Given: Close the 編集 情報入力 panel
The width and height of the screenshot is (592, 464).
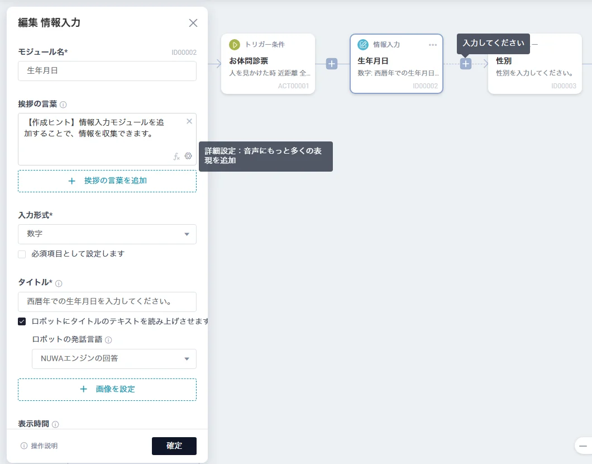Looking at the screenshot, I should [x=193, y=23].
